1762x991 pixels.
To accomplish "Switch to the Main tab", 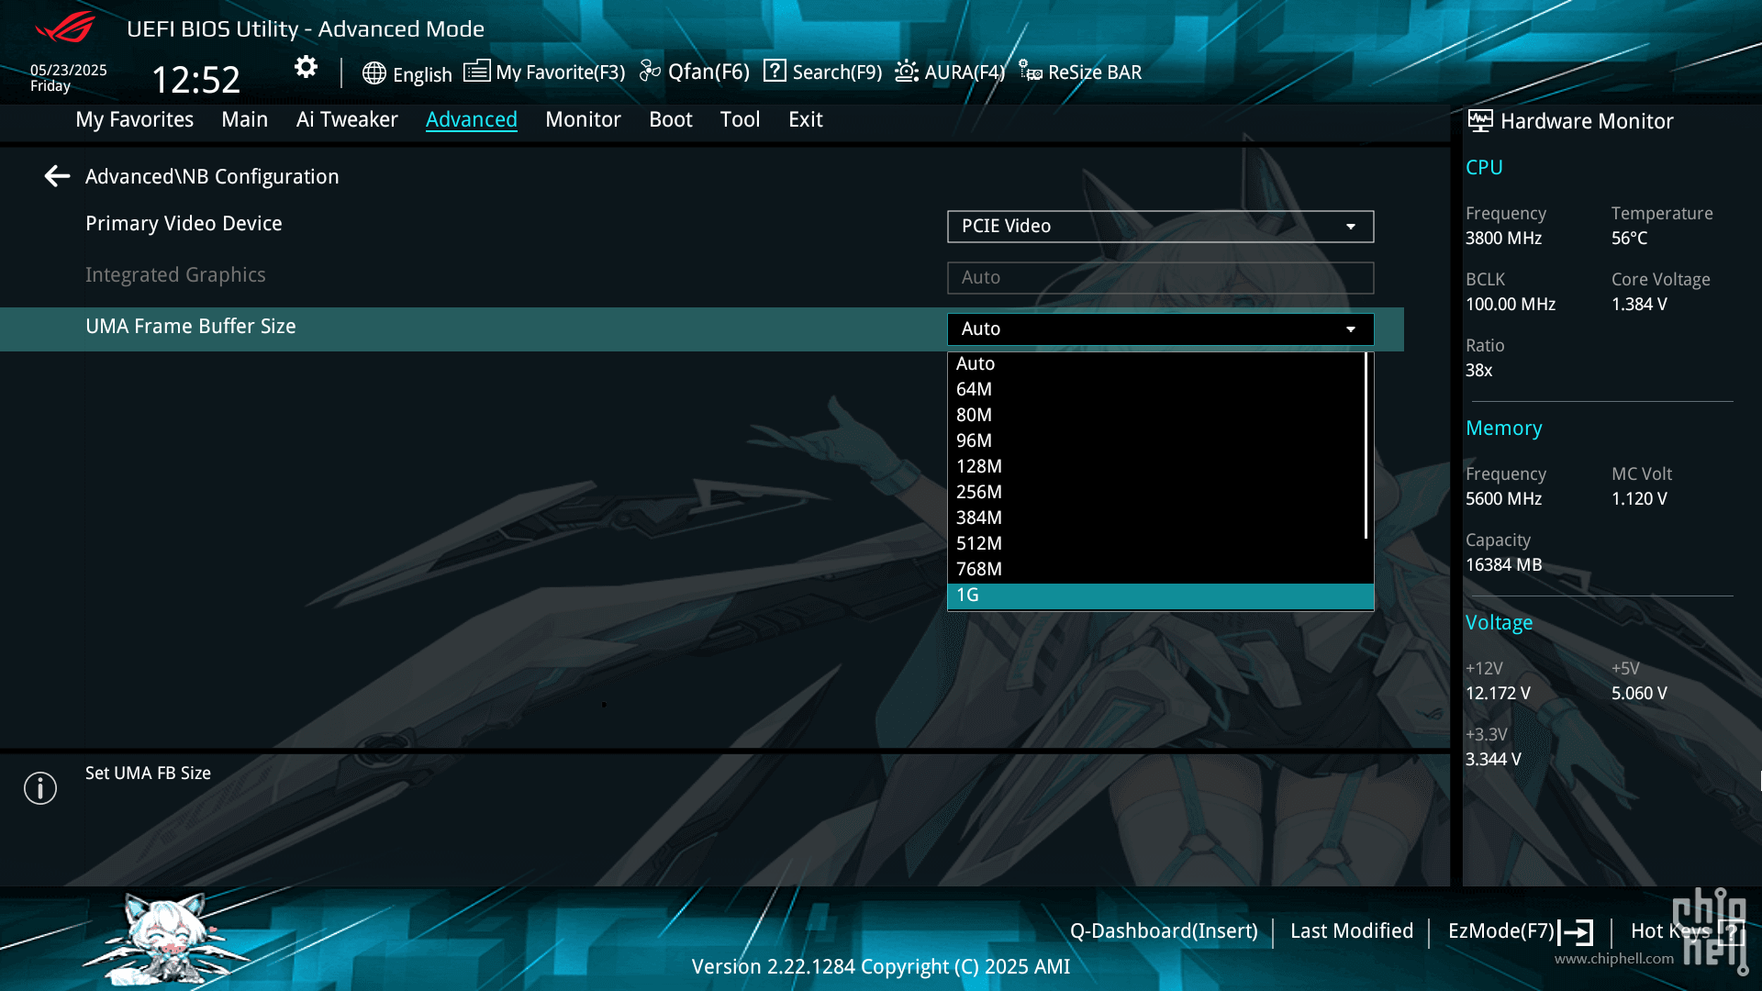I will (245, 119).
